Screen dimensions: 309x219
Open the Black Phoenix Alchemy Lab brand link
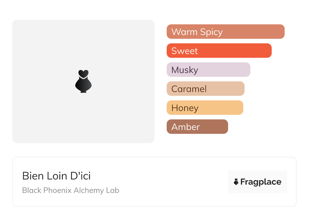click(71, 190)
